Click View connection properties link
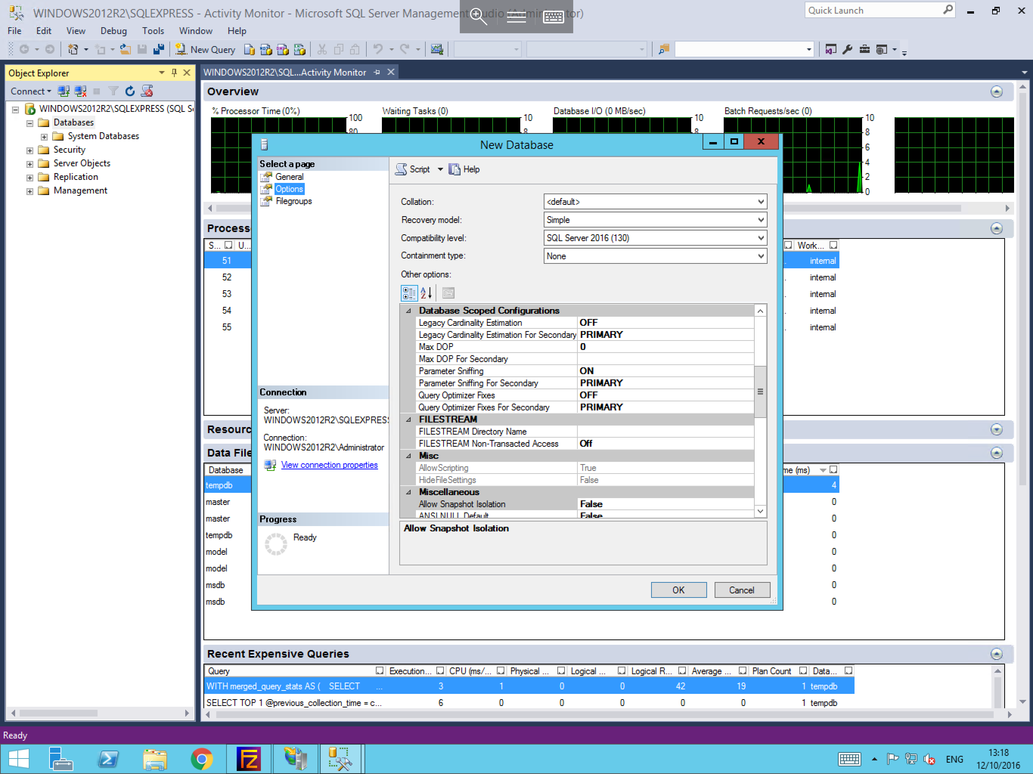1033x774 pixels. 329,465
